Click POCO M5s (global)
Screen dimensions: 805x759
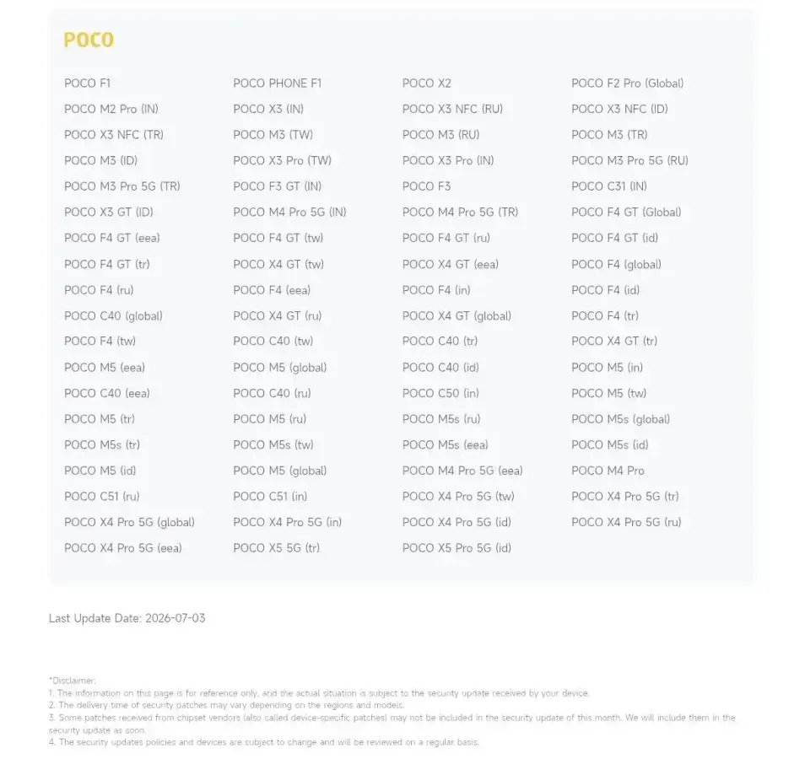point(621,419)
